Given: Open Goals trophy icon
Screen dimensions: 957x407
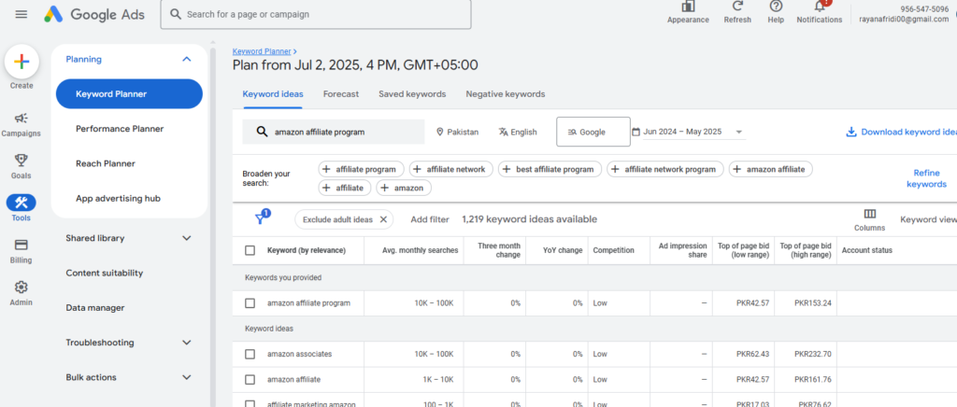Looking at the screenshot, I should [x=21, y=160].
